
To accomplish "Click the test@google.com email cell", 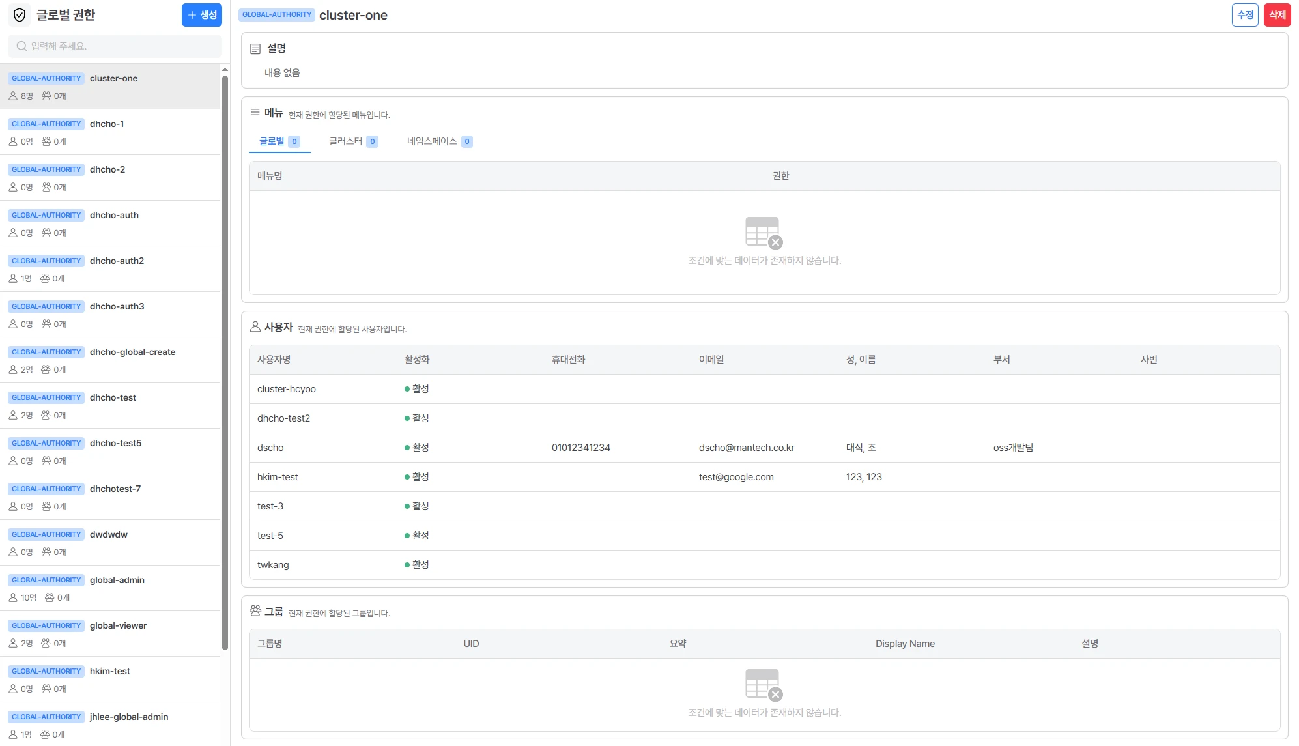I will point(736,477).
